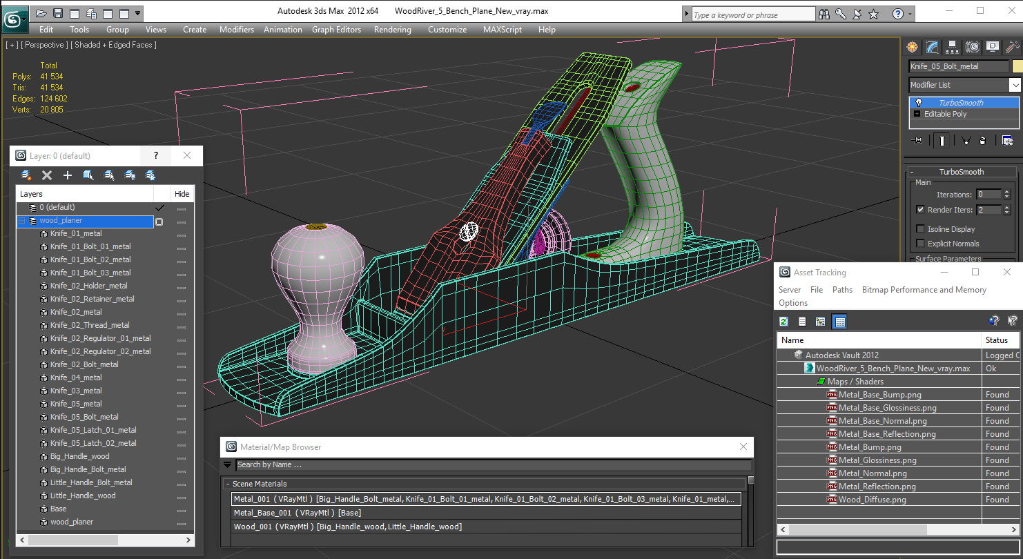Expand Editable Poly sub-objects

click(917, 114)
